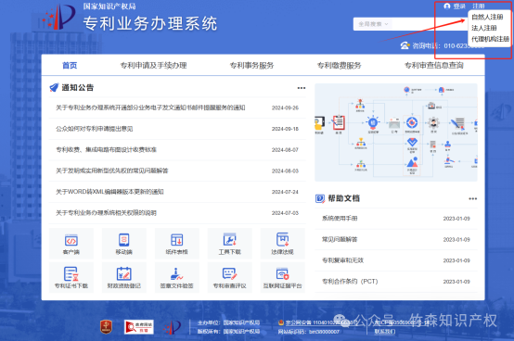Click the 专利业务办理系统 site title
Viewport: 514px width, 341px height.
tap(149, 23)
